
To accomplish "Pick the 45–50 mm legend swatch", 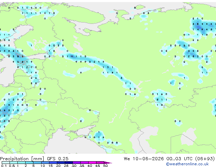I will [100, 163].
